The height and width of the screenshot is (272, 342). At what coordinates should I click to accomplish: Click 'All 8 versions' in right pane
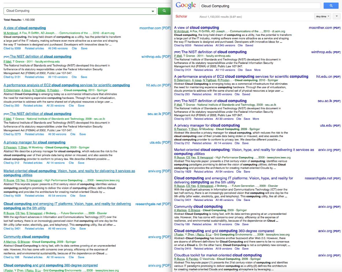[224, 249]
